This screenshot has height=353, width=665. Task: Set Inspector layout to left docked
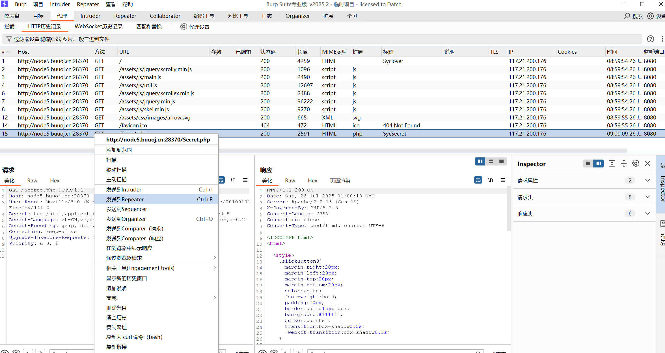pyautogui.click(x=588, y=164)
